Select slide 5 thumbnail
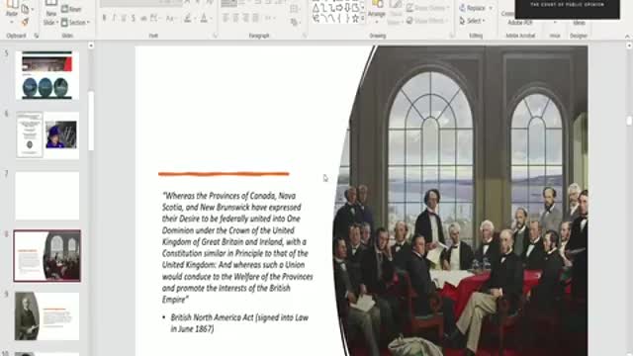Screen dimensions: 633x356 tap(46, 75)
